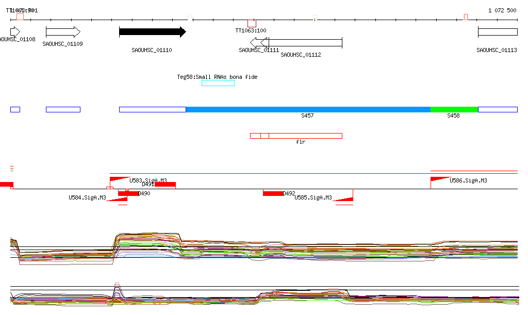Click the red TT1061 terminator marker
The image size is (528, 315).
(20, 17)
